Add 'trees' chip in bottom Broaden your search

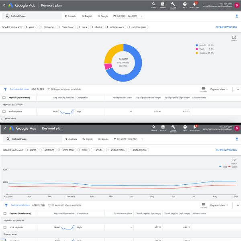coord(84,150)
